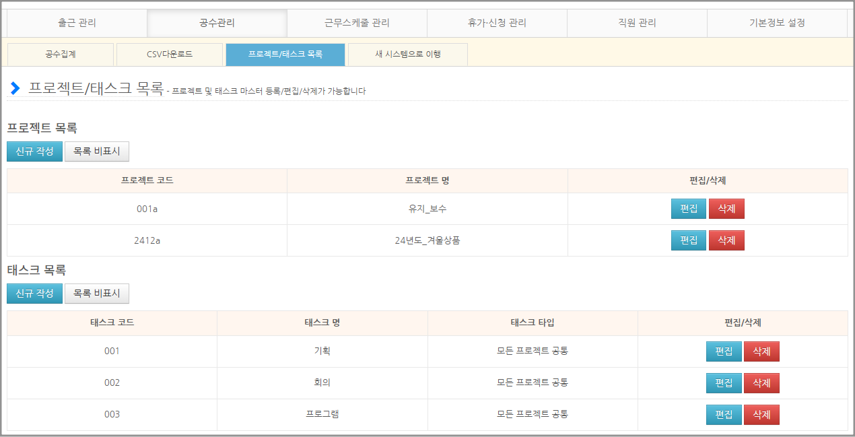
Task: Edit project 001a 유지_보수
Action: (688, 209)
